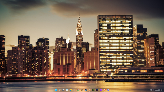Image resolution: width=164 pixels, height=92 pixels.
Task: Open Task View in the taskbar
Action: click(x=63, y=90)
